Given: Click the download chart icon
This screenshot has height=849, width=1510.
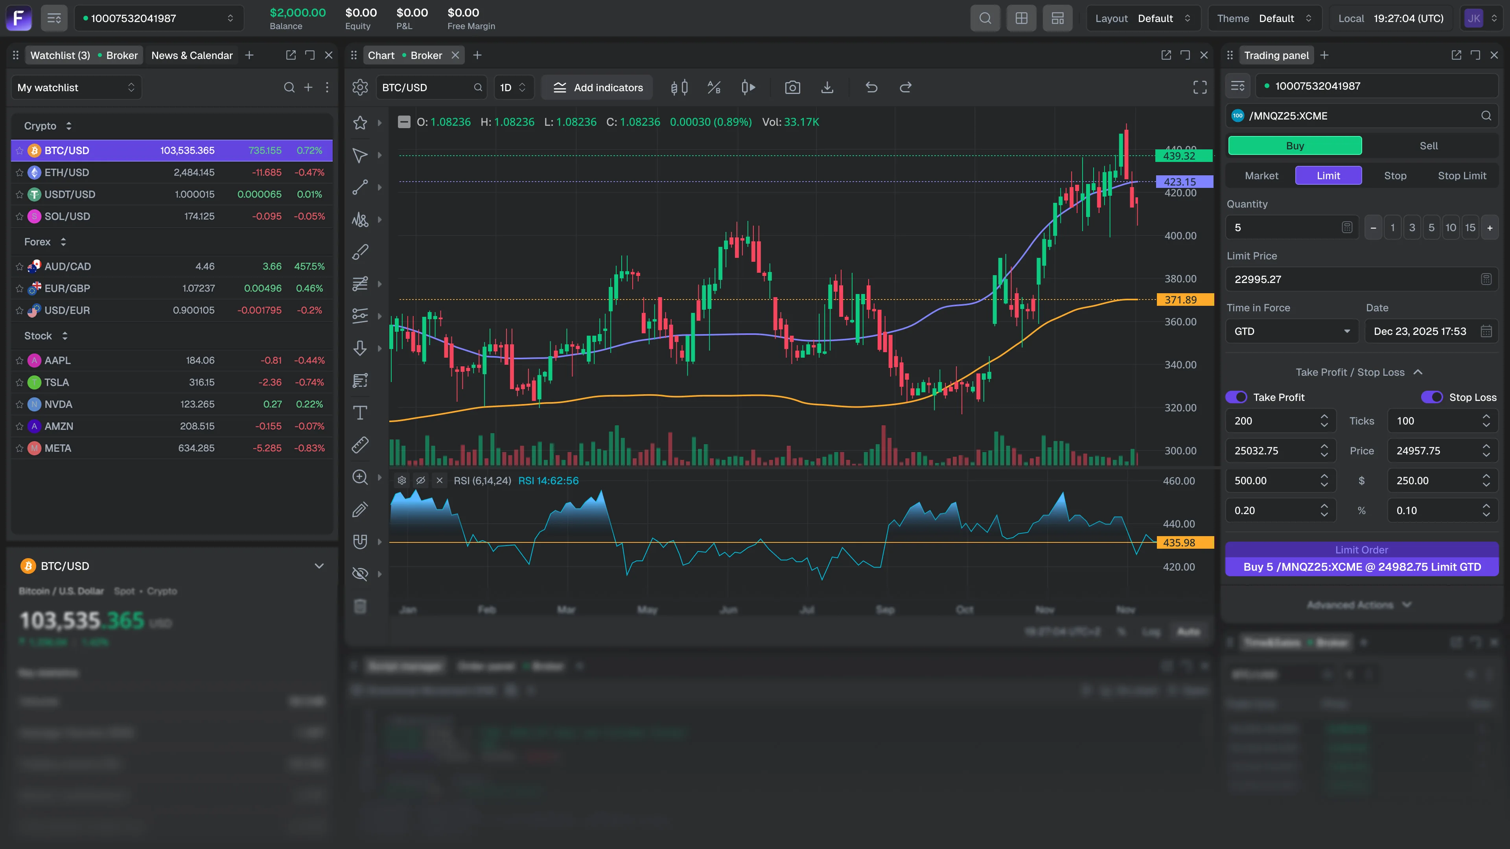Looking at the screenshot, I should (x=827, y=87).
